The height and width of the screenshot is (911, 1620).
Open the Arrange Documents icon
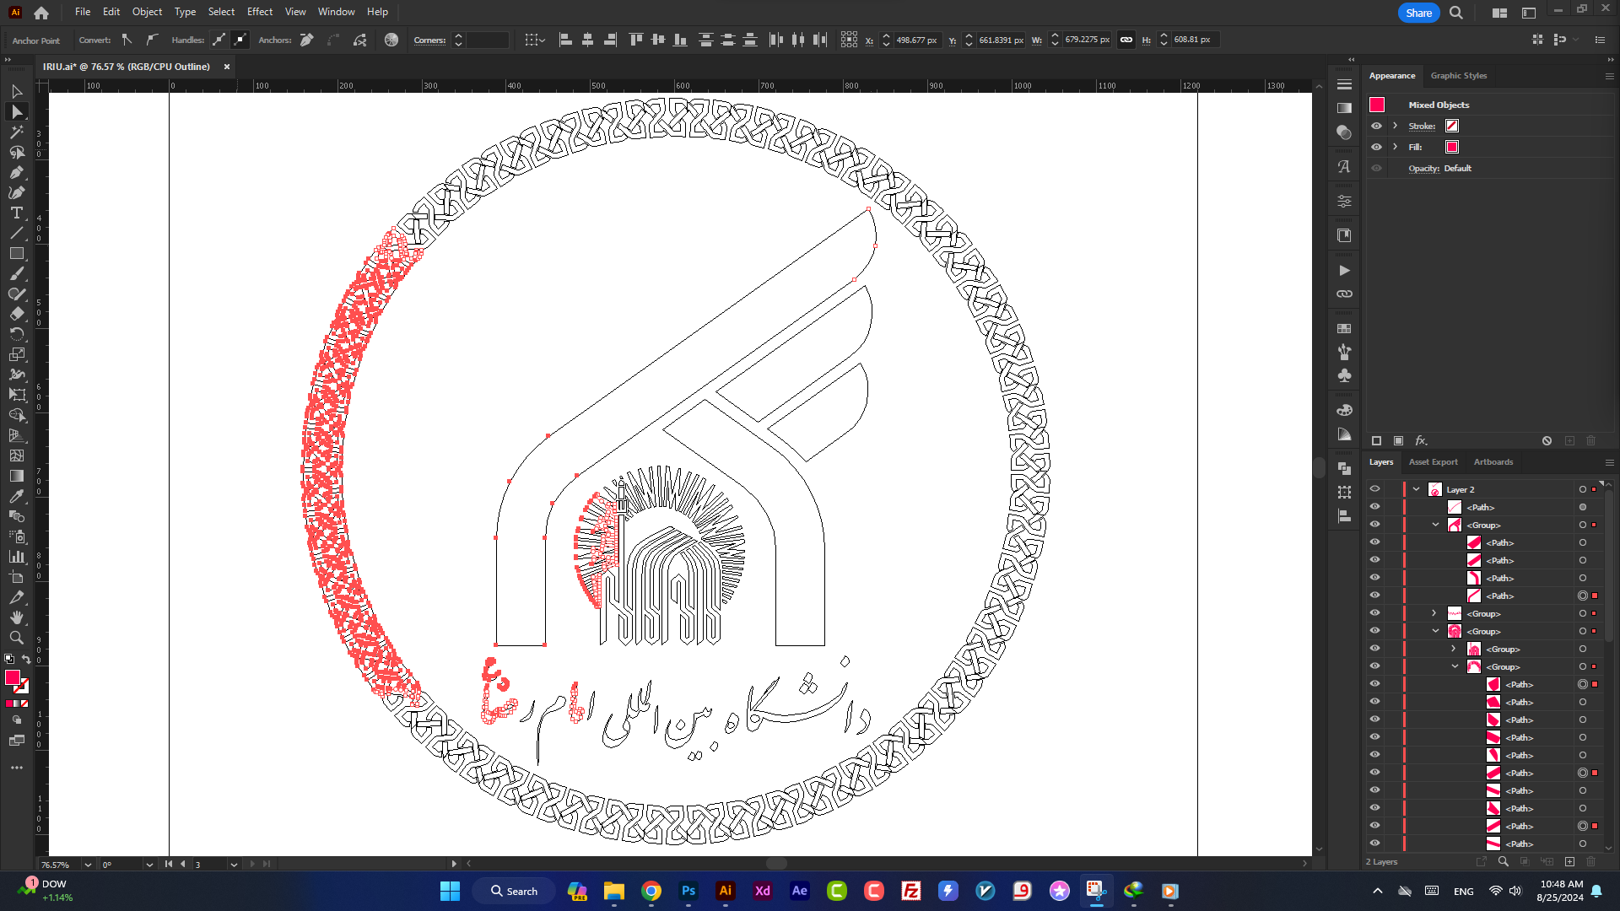point(1499,13)
